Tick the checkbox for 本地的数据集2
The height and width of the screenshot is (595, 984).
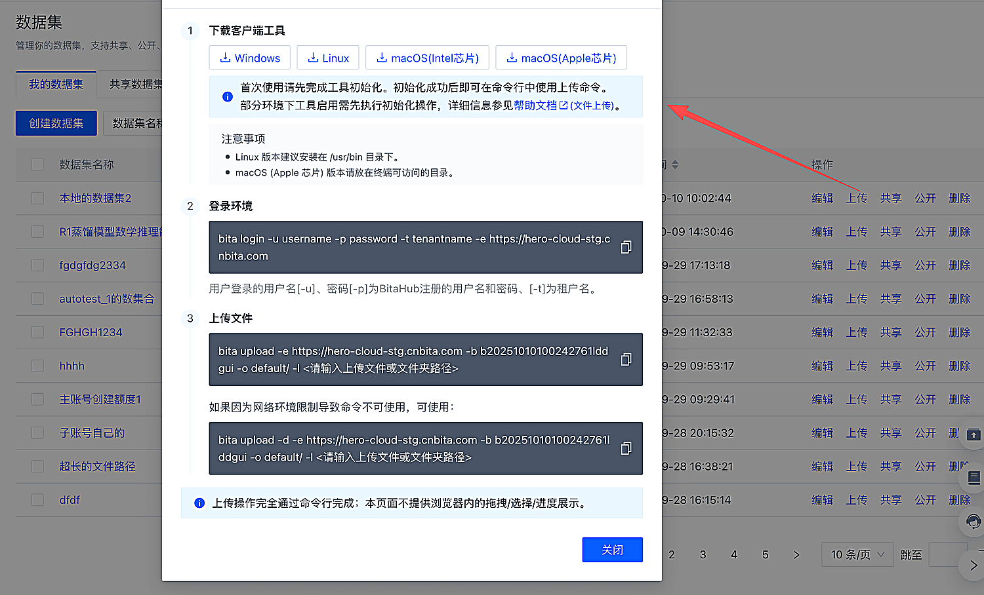(37, 198)
